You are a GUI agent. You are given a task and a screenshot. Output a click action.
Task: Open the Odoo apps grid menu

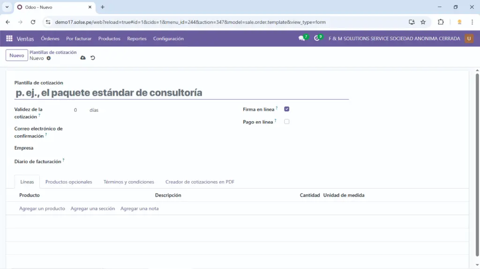(9, 38)
